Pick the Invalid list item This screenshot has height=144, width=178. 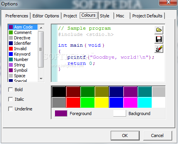pyautogui.click(x=23, y=49)
